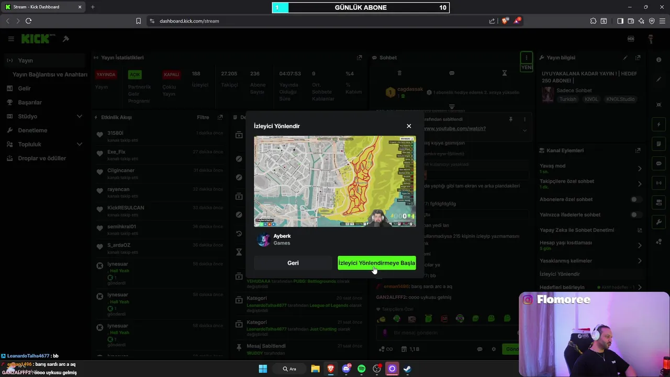The height and width of the screenshot is (377, 670).
Task: Click the Kick logo
Action: tap(38, 39)
